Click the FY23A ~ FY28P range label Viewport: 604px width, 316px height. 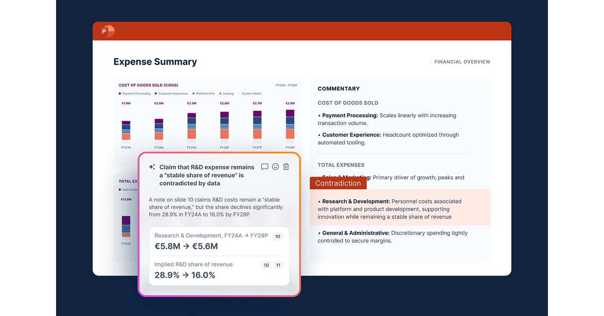[286, 85]
